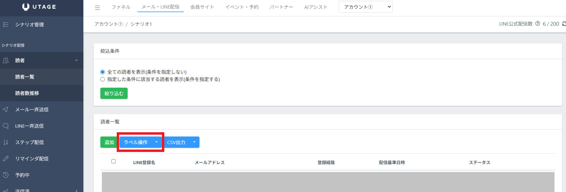Click the シナリオ管理 list icon
This screenshot has width=566, height=192.
[x=5, y=25]
